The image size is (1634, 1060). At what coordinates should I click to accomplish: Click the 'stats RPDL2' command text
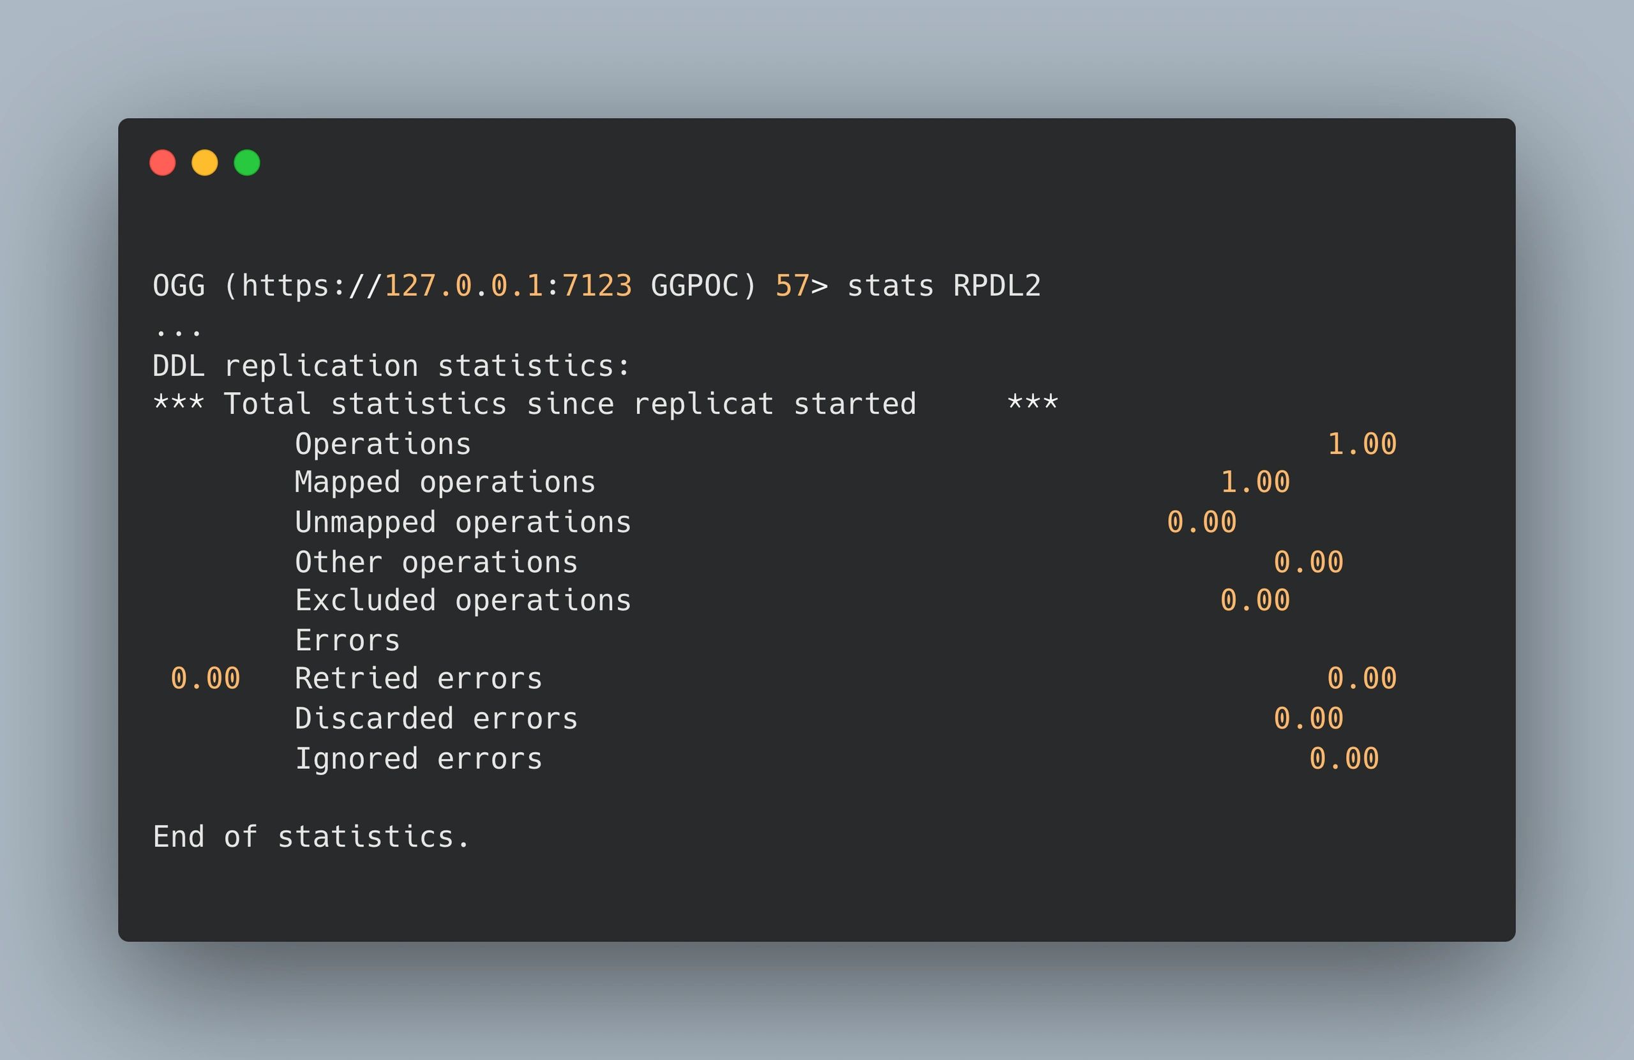coord(944,286)
